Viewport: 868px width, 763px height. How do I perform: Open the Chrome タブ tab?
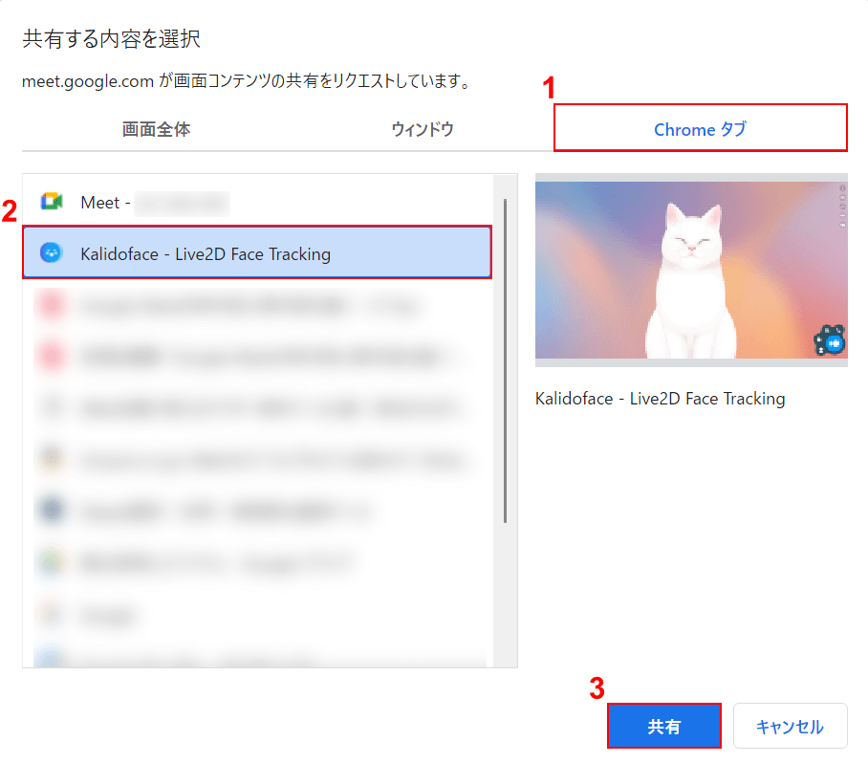pos(701,128)
